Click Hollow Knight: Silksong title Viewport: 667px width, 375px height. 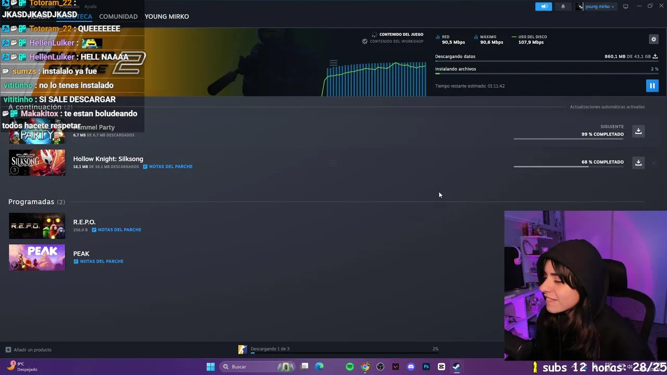point(108,159)
